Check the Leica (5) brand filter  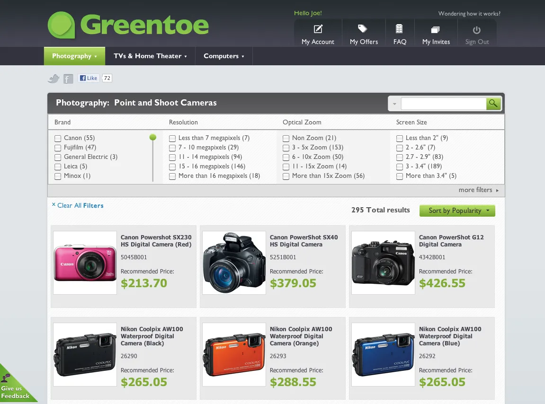pos(58,167)
